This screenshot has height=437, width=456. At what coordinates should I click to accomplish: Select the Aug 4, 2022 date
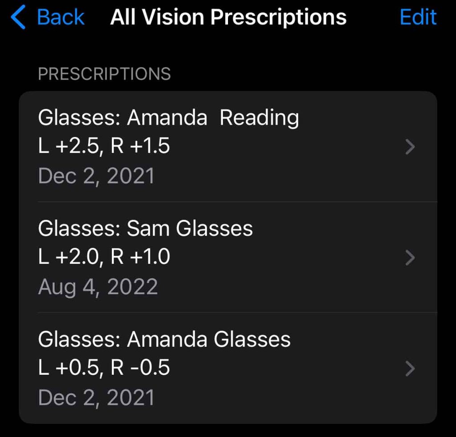click(x=98, y=287)
